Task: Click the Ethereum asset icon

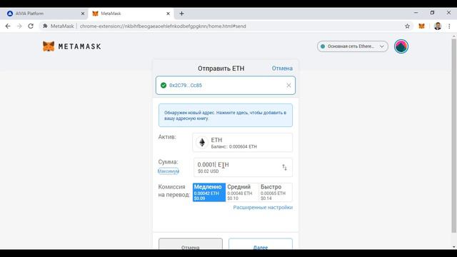Action: [x=201, y=143]
